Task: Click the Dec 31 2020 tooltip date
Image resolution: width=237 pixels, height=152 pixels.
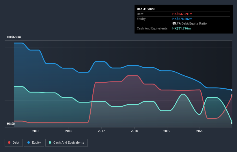Action: 145,9
